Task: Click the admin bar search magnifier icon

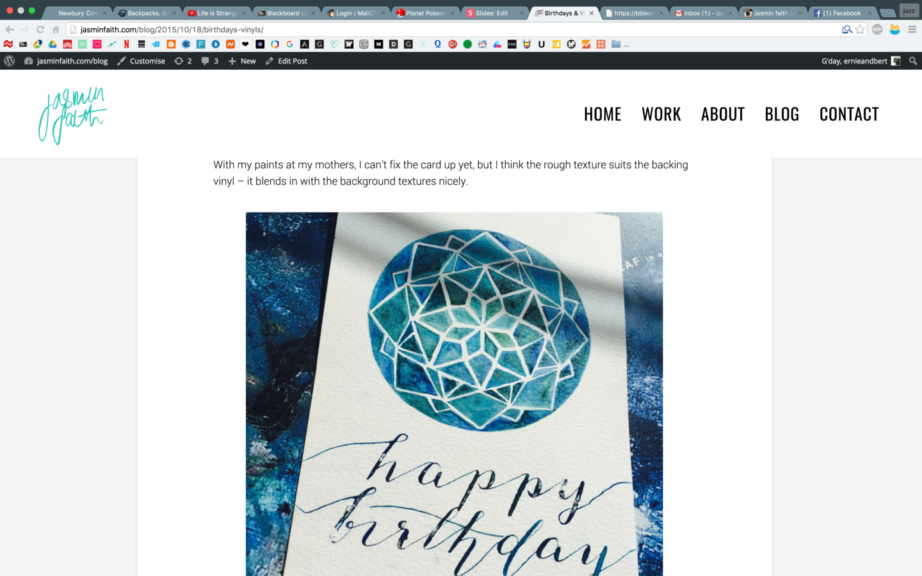Action: tap(913, 61)
